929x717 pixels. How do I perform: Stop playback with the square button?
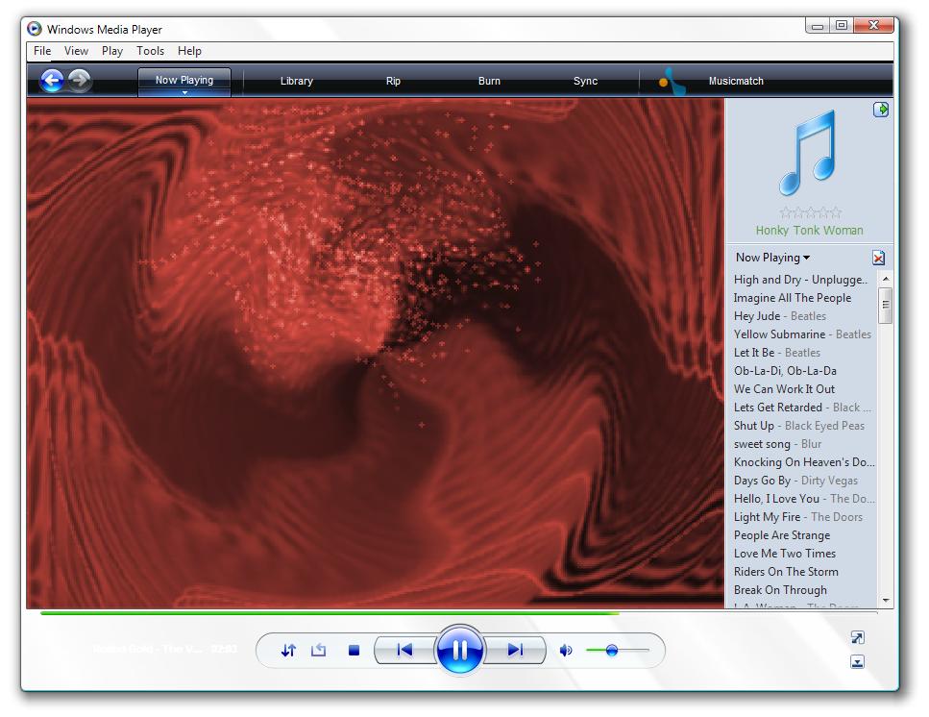pyautogui.click(x=354, y=651)
